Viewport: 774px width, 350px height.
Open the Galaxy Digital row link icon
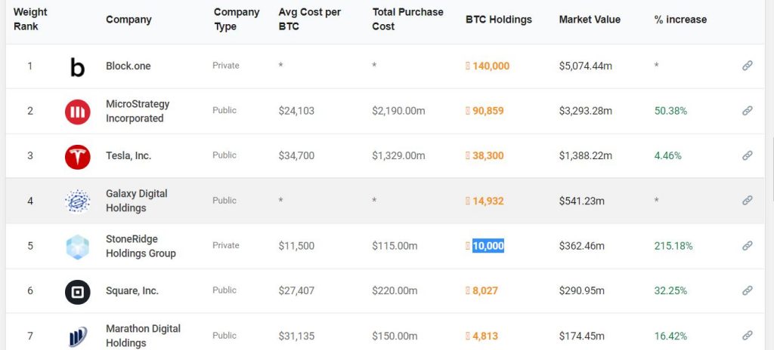[x=748, y=200]
